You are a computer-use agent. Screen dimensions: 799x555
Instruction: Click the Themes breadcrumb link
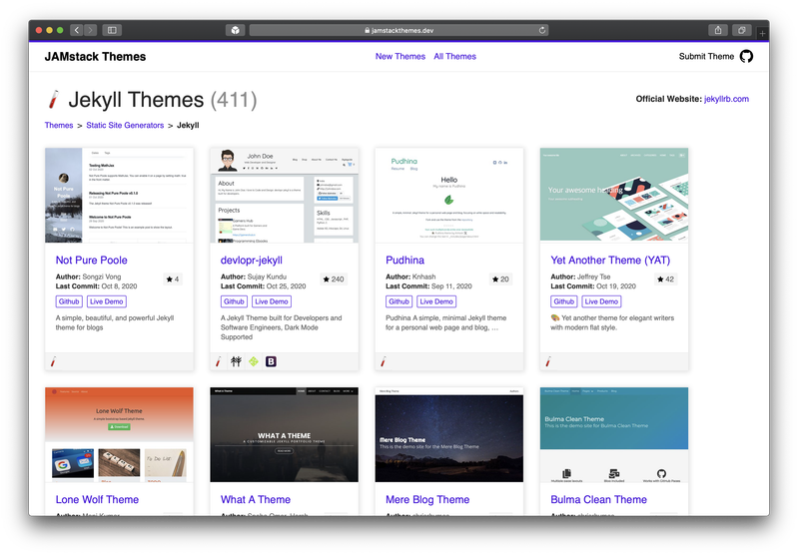[x=59, y=125]
